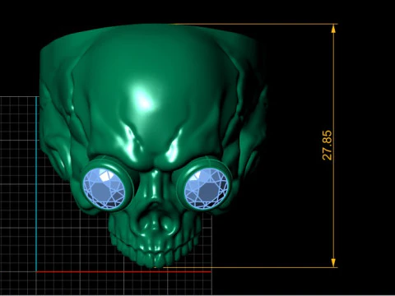395x296 pixels.
Task: Click the 27.85 dimension value label
Action: 328,146
